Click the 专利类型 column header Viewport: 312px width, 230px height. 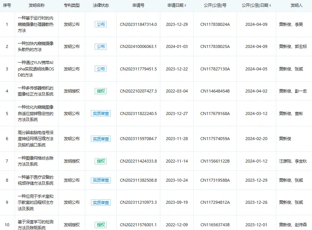(72, 5)
